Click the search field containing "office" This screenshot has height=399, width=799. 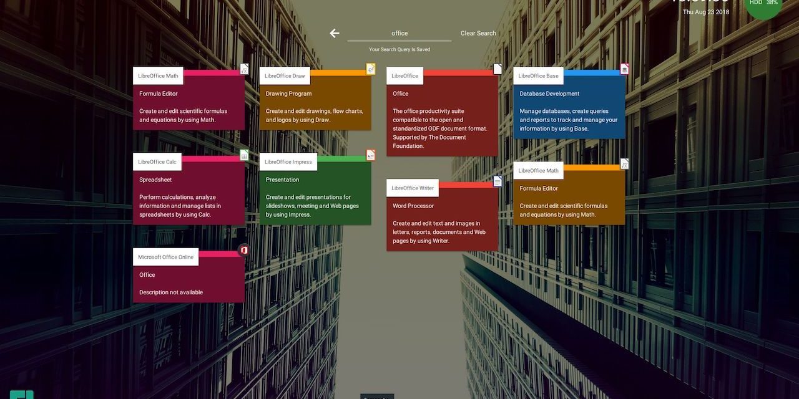399,33
